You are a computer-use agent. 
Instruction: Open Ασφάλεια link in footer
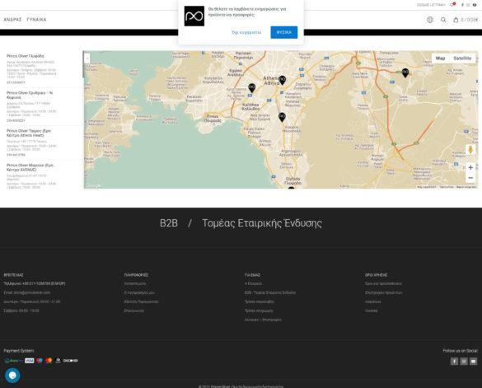(373, 302)
